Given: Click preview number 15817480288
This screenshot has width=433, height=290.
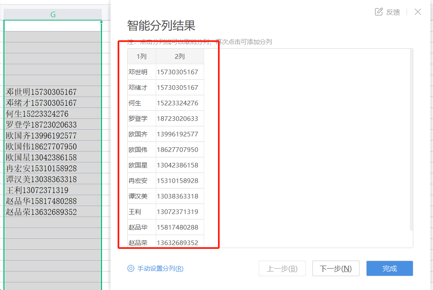Looking at the screenshot, I should 180,227.
